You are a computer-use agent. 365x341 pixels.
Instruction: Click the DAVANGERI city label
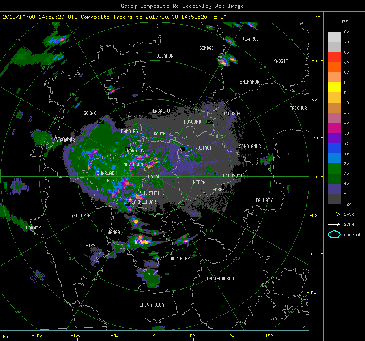coord(181,259)
